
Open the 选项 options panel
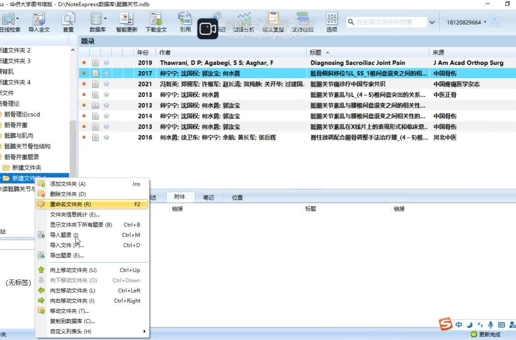coord(331,20)
